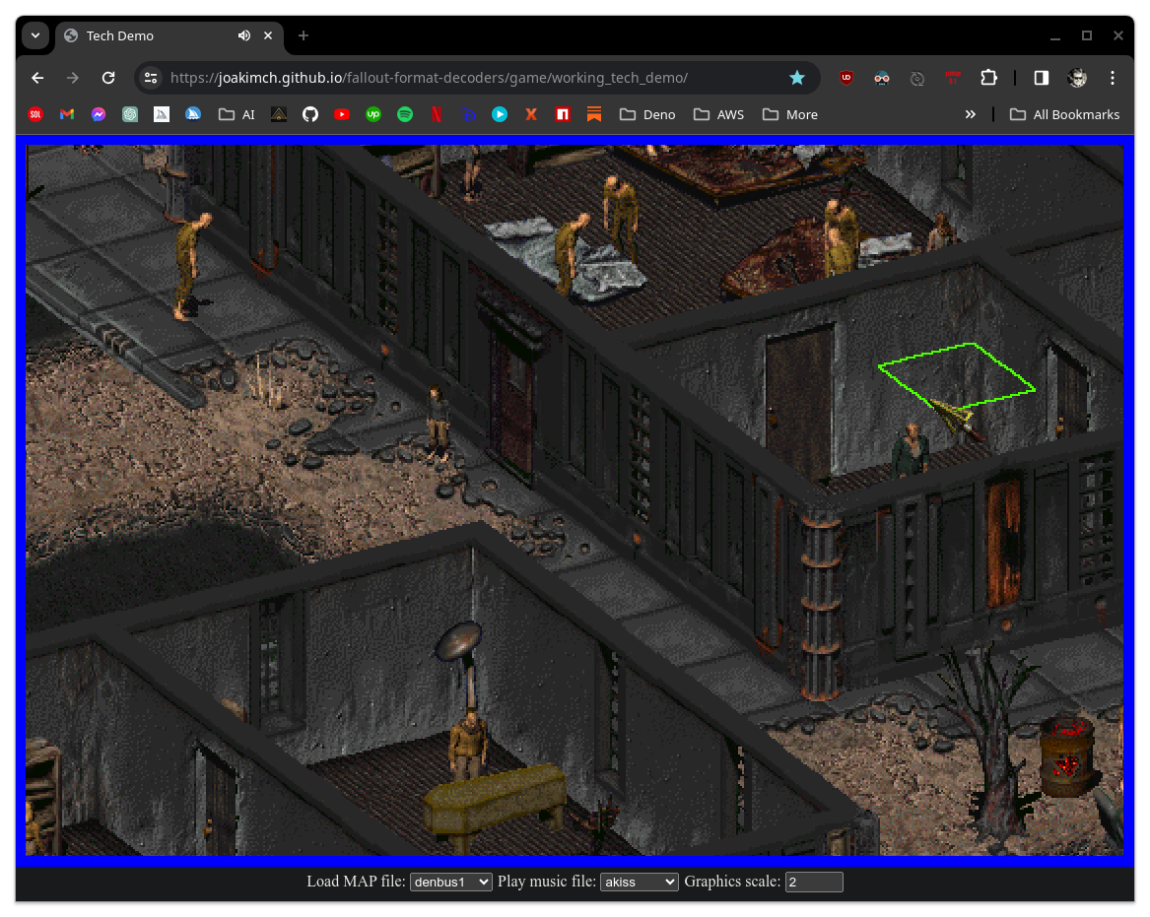Open the red square N bookmark
Viewport: 1150px width, 917px height.
[x=563, y=114]
